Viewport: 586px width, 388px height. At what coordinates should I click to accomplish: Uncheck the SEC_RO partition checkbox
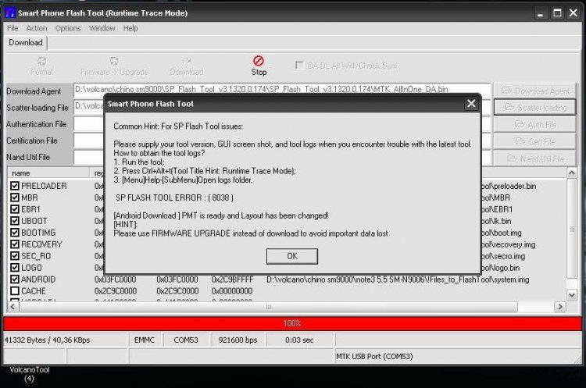click(x=15, y=256)
